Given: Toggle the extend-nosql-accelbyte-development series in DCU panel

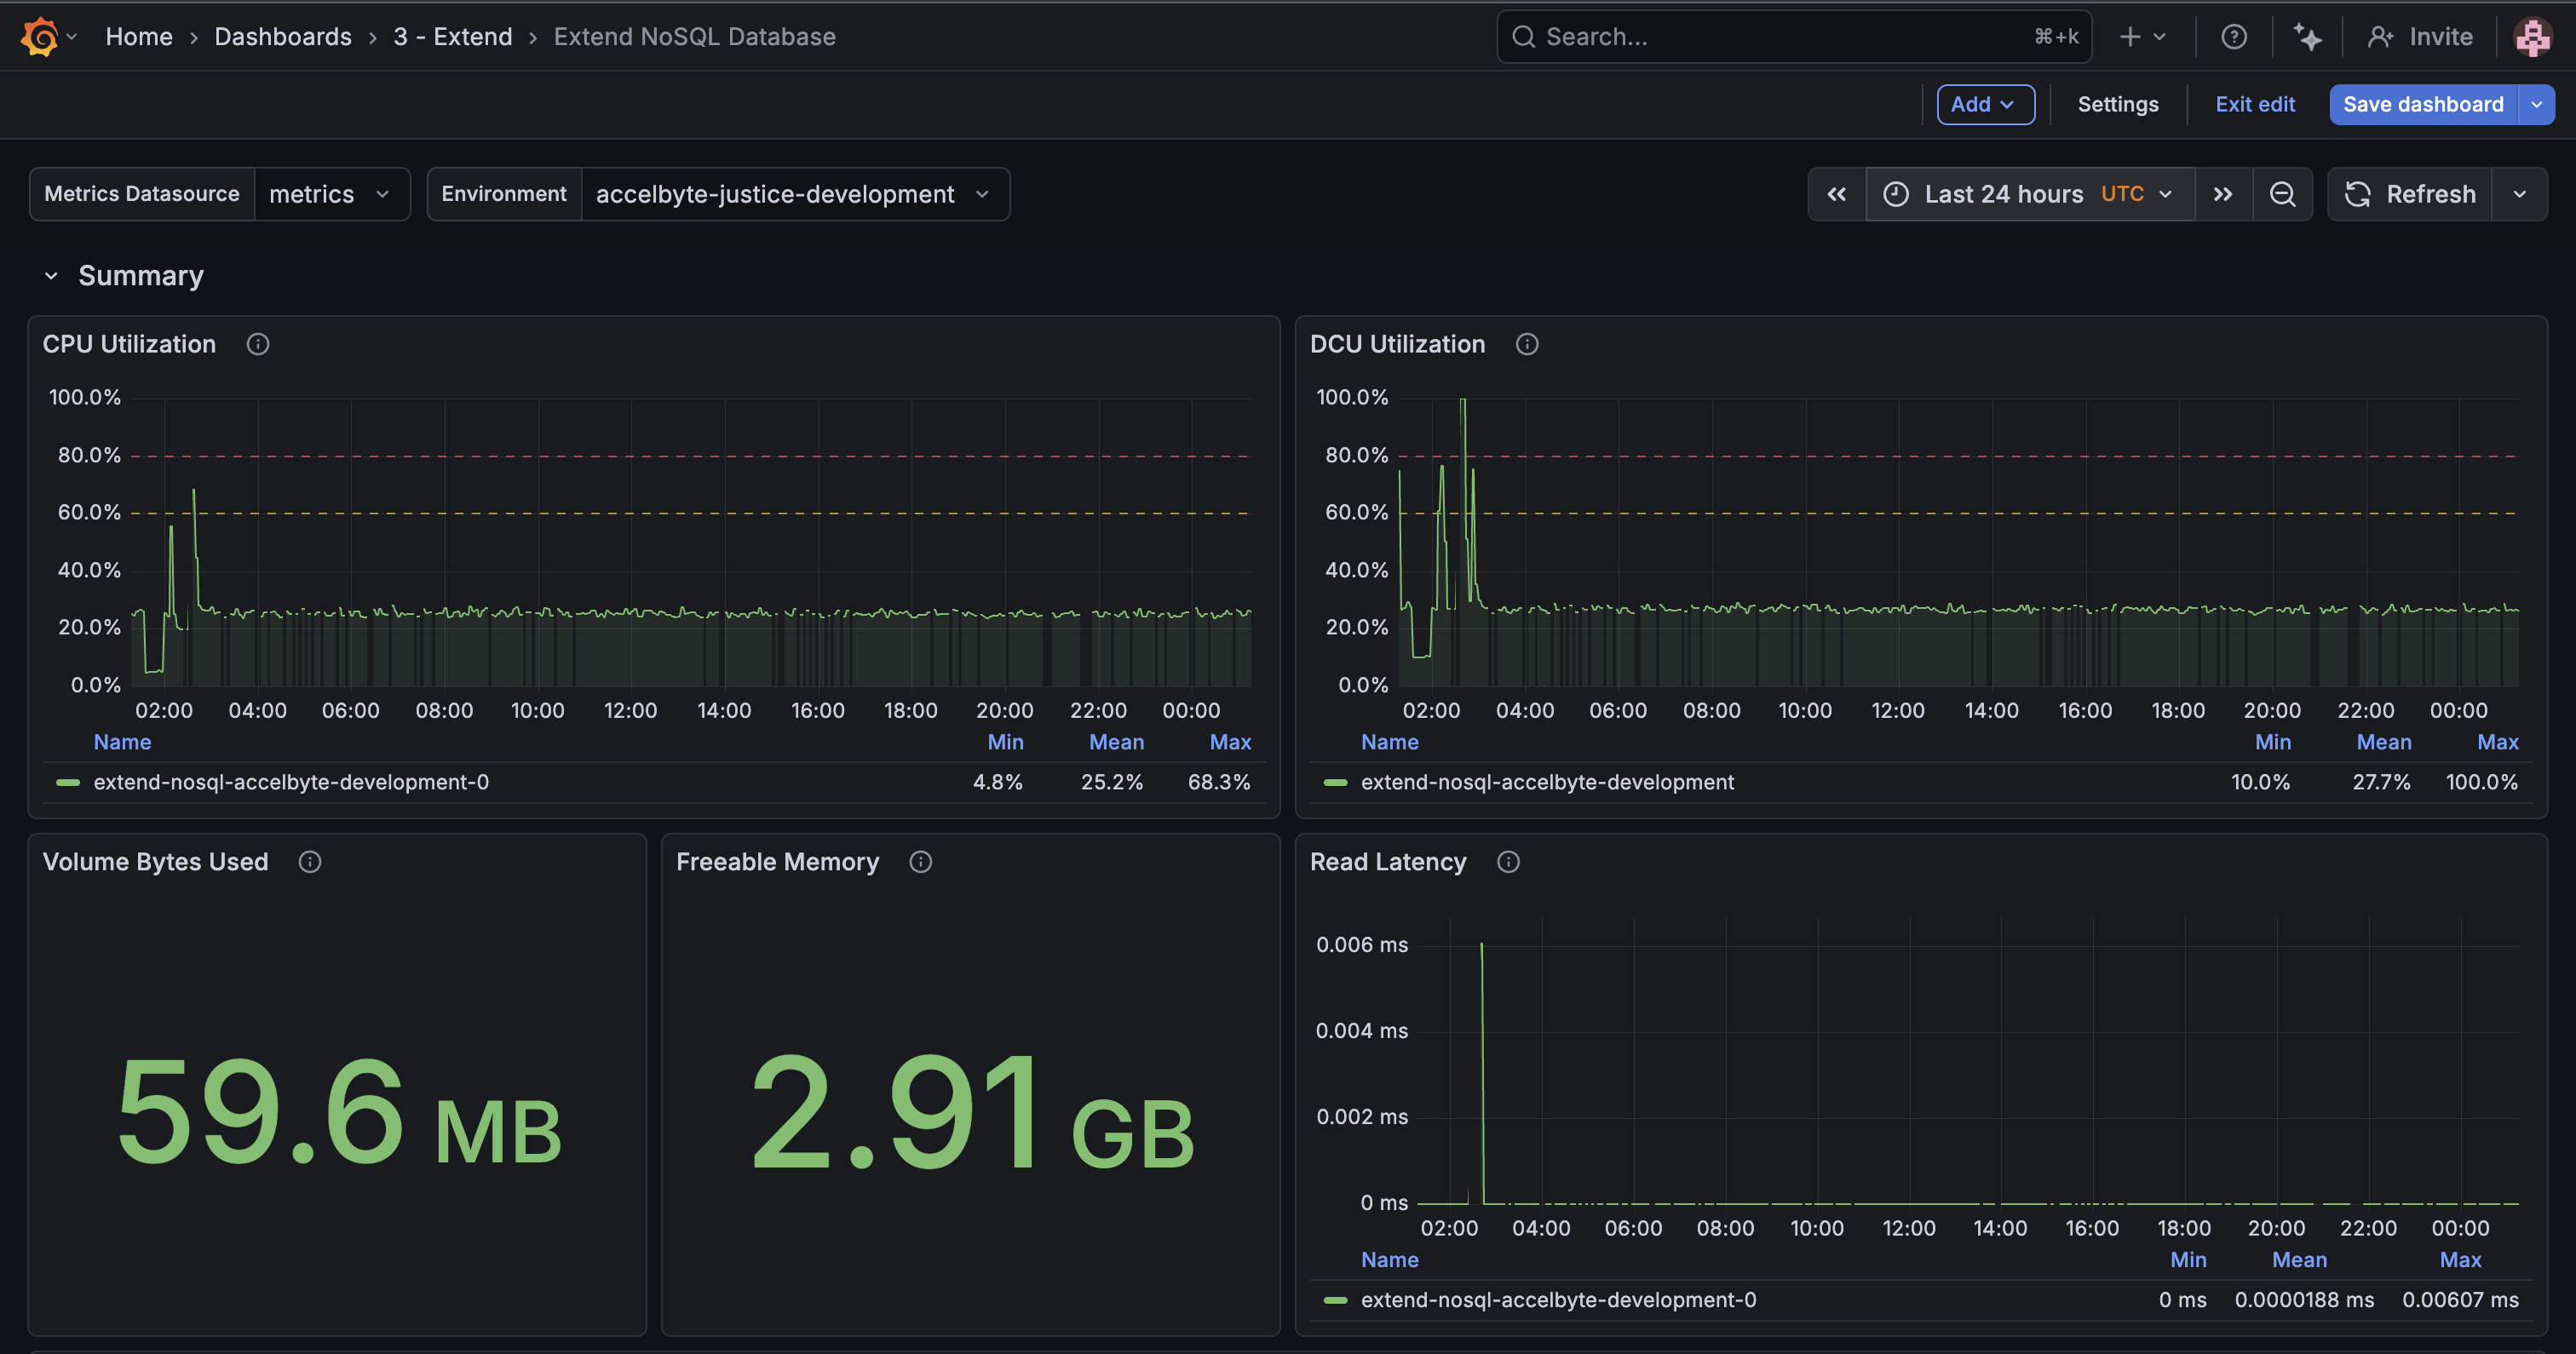Looking at the screenshot, I should pyautogui.click(x=1547, y=782).
